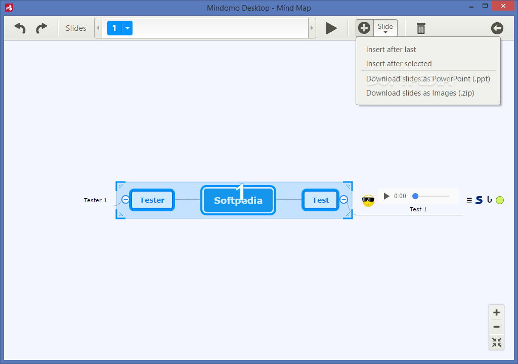Click top-left resize handle of slide frame

pyautogui.click(x=120, y=186)
